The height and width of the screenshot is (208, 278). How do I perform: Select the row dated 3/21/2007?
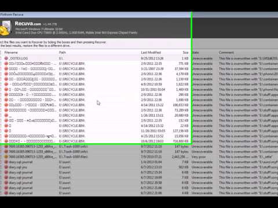click(x=139, y=69)
